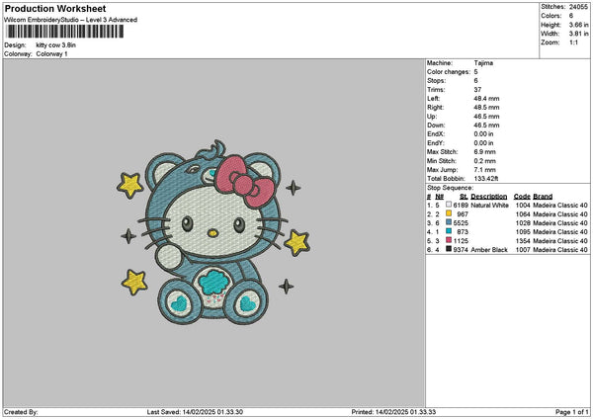Select the teal swatch for thread 873

point(449,231)
